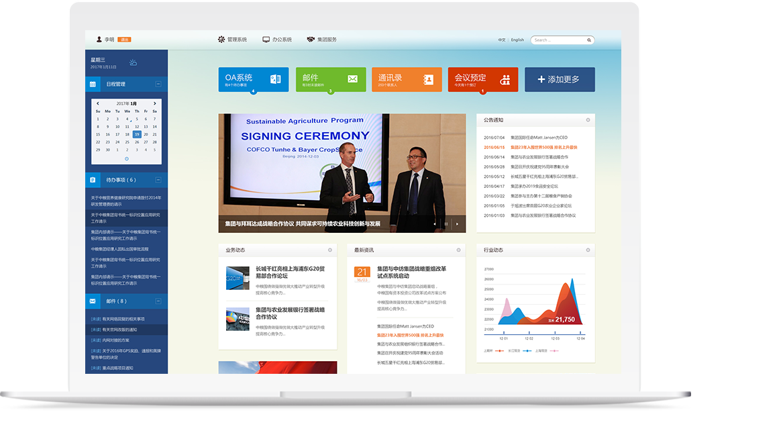This screenshot has height=447, width=783.
Task: Open the orange 通讯录 contacts tile
Action: point(407,79)
